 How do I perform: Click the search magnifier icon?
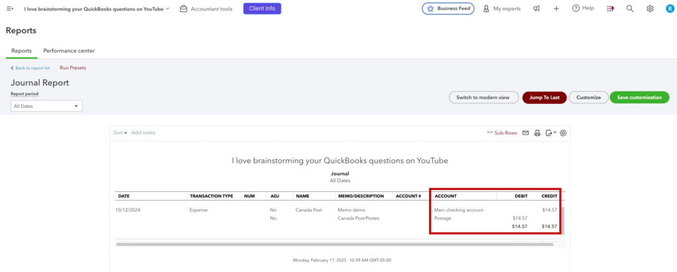tap(629, 9)
